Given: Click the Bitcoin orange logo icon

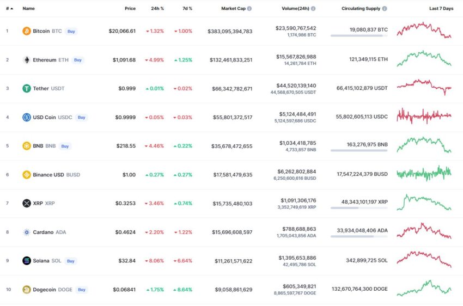Looking at the screenshot, I should (x=27, y=31).
